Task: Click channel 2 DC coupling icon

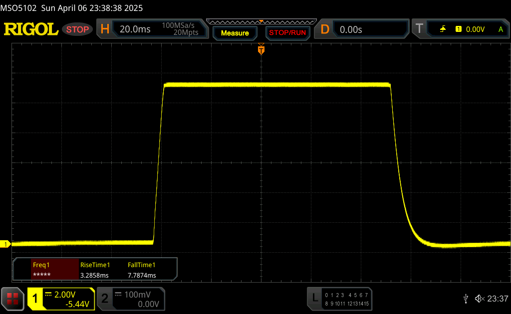Action: [118, 295]
